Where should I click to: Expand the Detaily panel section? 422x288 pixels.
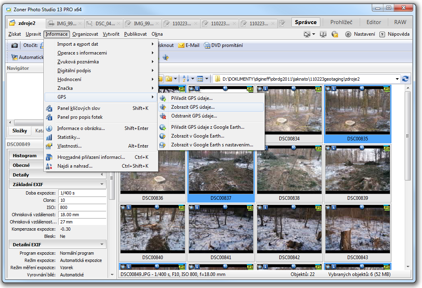coord(102,175)
